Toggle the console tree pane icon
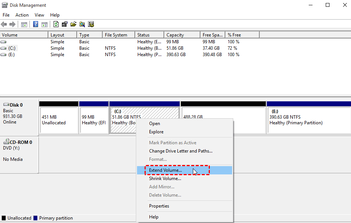Image resolution: width=351 pixels, height=223 pixels. (24, 24)
